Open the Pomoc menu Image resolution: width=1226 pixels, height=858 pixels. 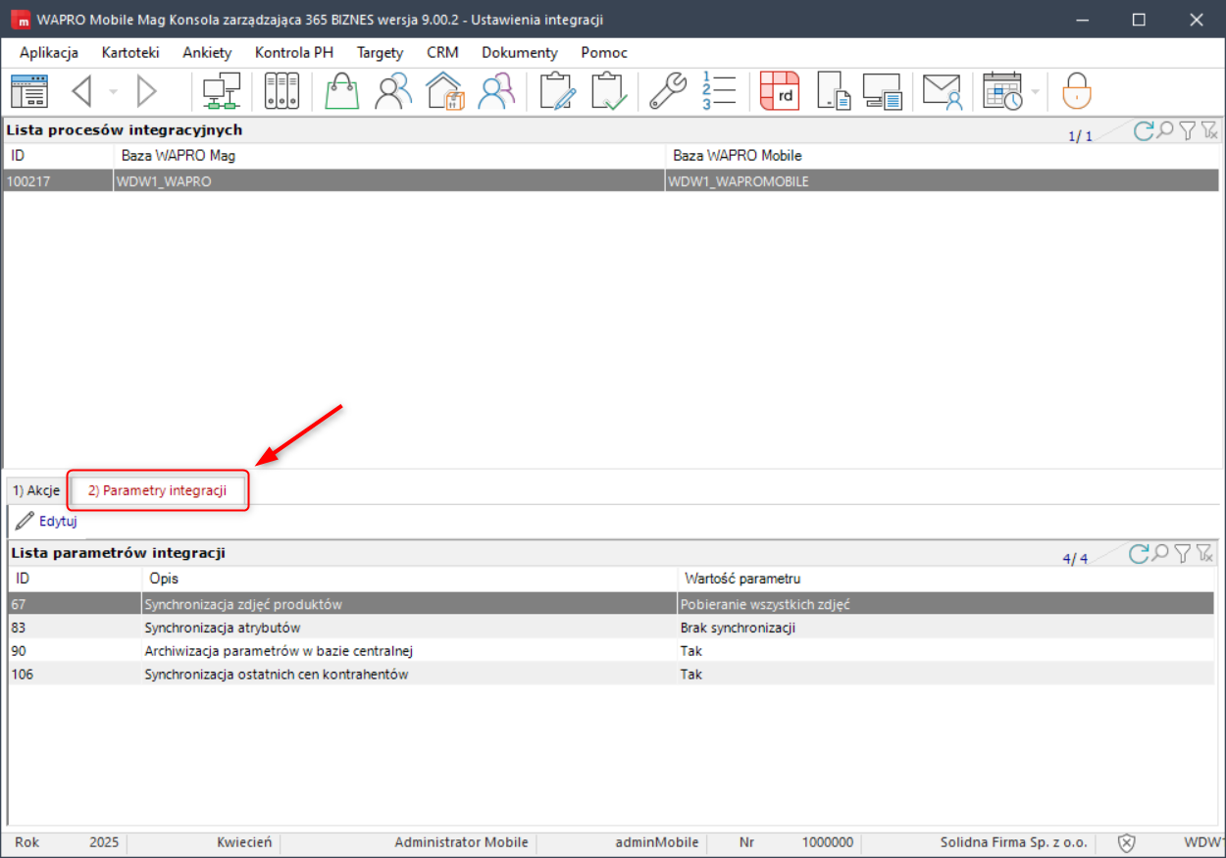604,53
